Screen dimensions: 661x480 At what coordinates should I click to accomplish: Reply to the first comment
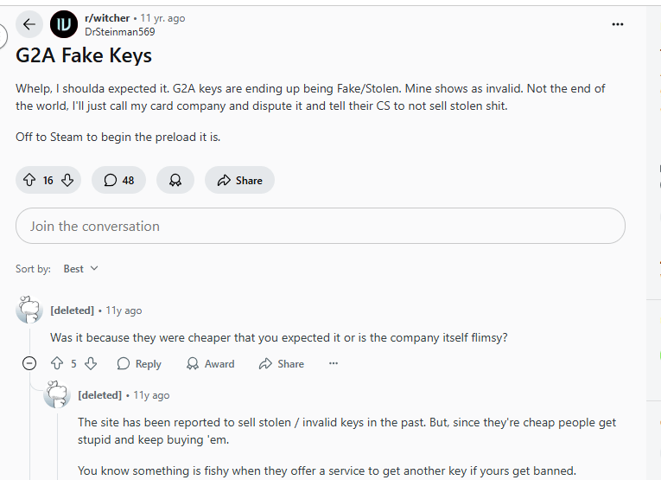[x=139, y=364]
